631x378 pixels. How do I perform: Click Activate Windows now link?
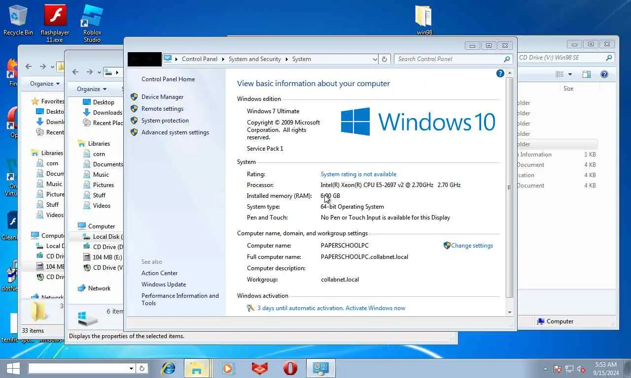375,308
